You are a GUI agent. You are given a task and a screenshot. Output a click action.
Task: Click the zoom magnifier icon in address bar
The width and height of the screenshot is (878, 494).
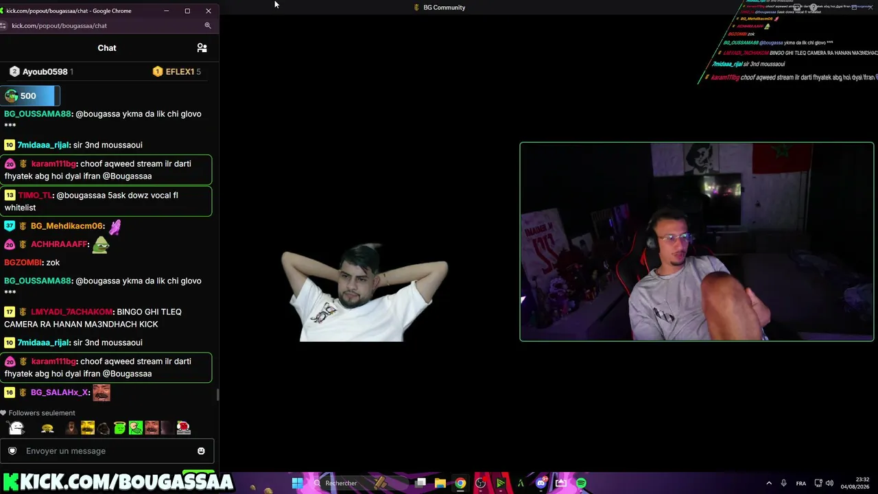tap(207, 25)
